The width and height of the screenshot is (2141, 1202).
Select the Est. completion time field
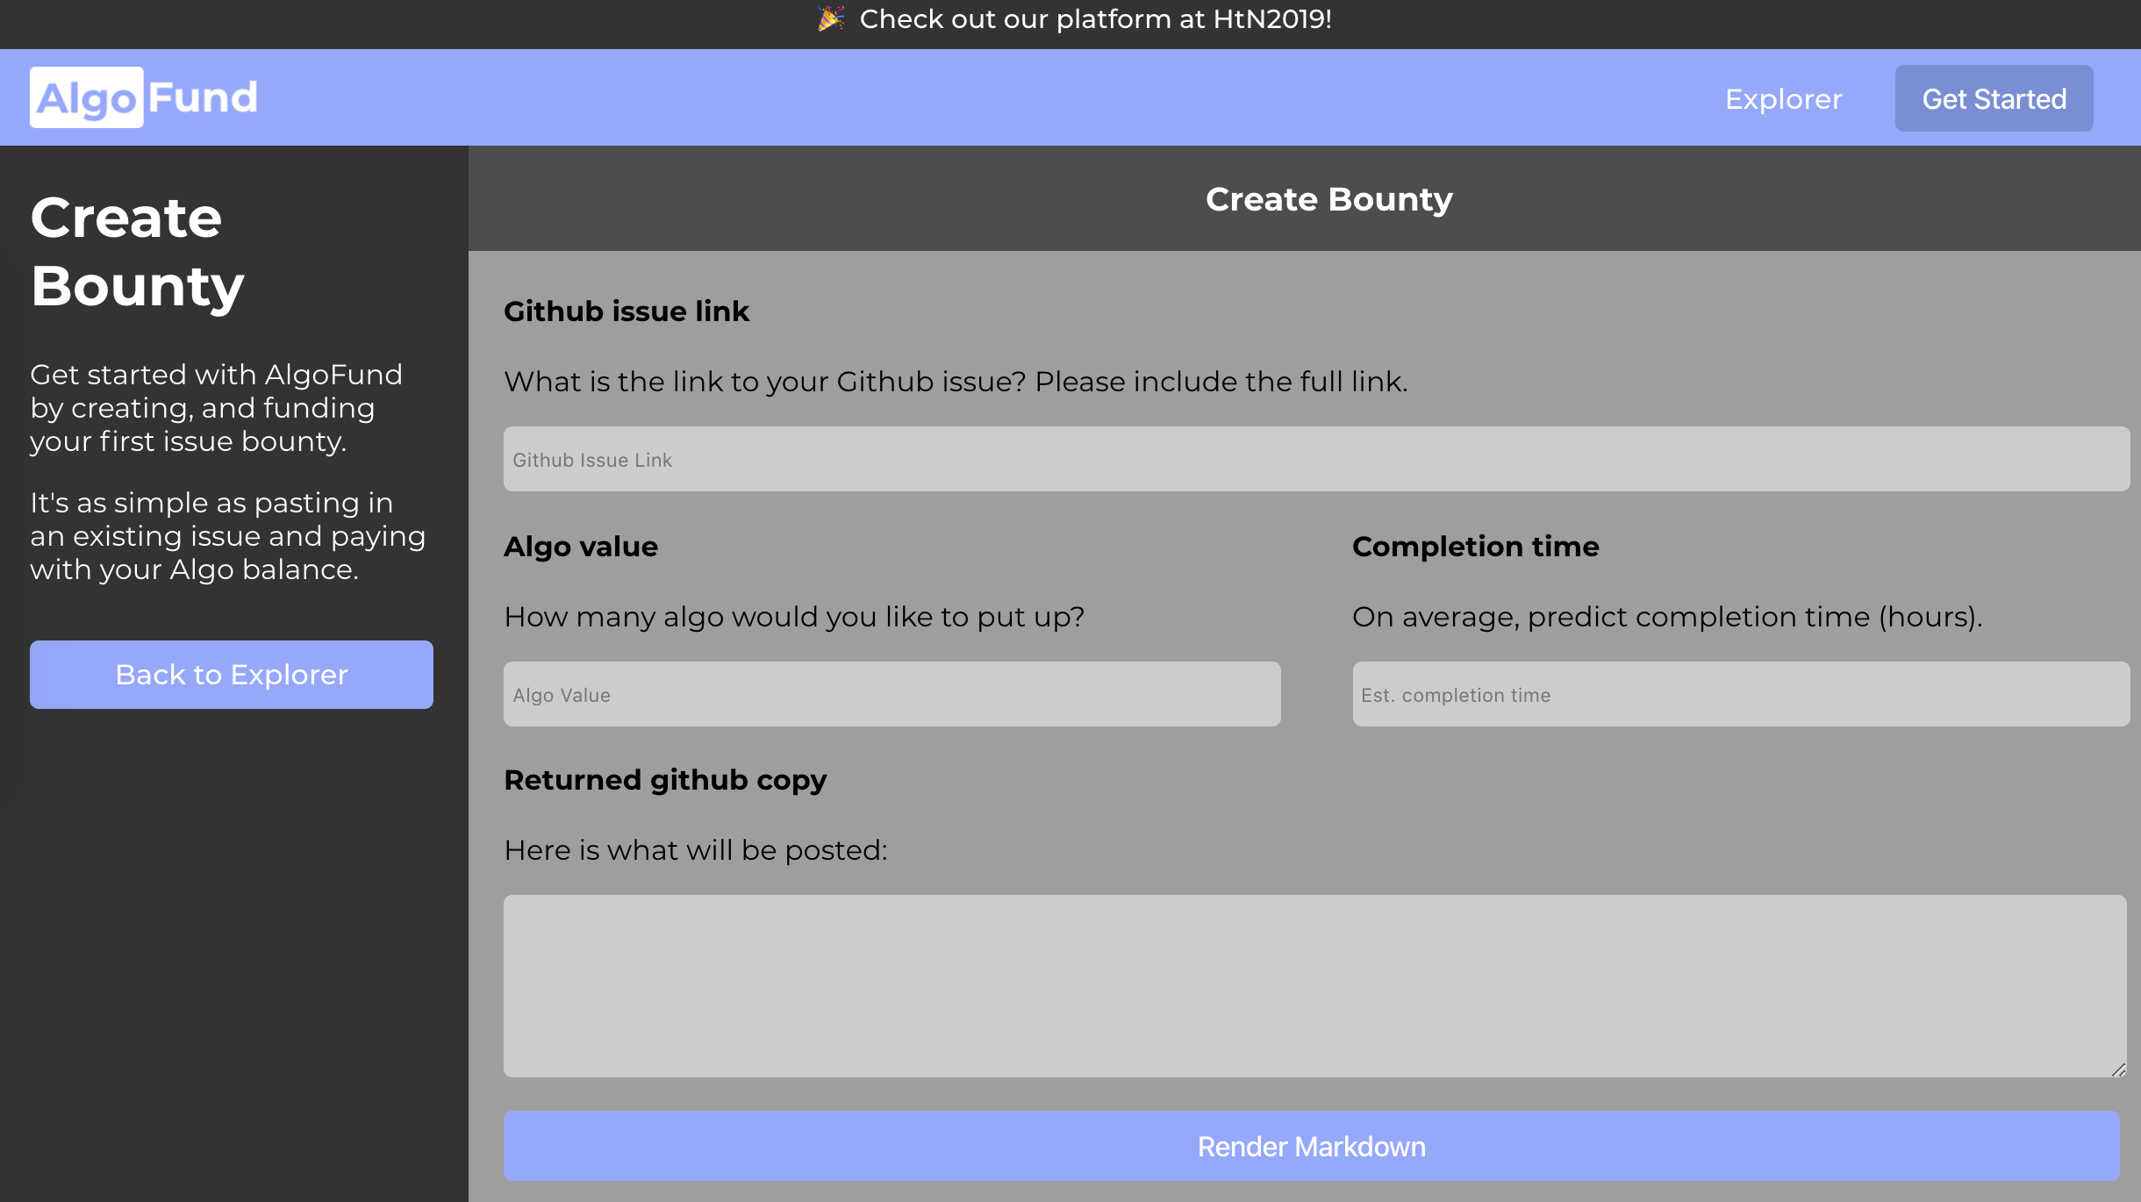(x=1741, y=694)
